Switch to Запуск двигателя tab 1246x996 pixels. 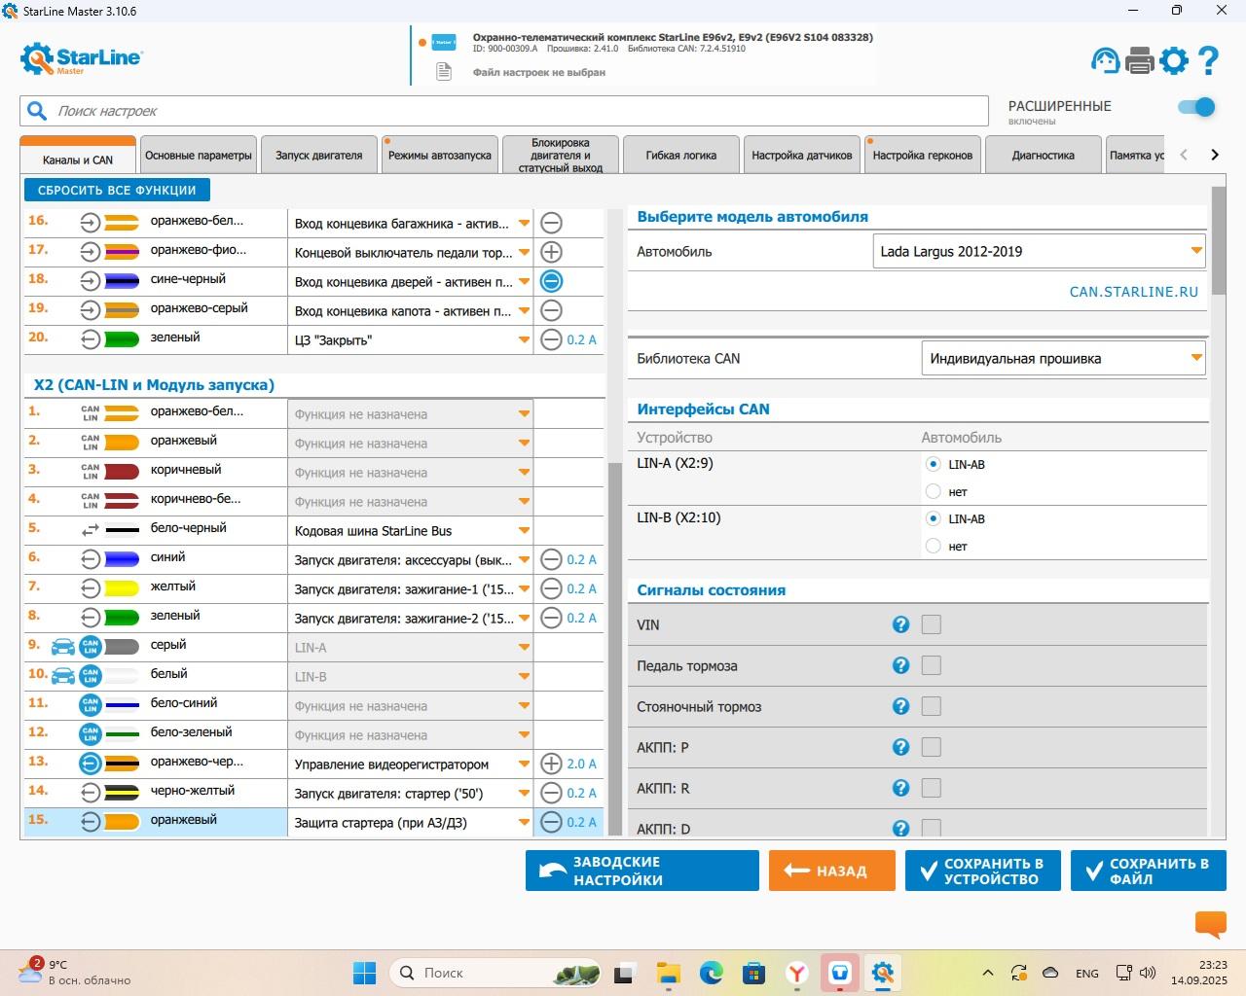(319, 155)
